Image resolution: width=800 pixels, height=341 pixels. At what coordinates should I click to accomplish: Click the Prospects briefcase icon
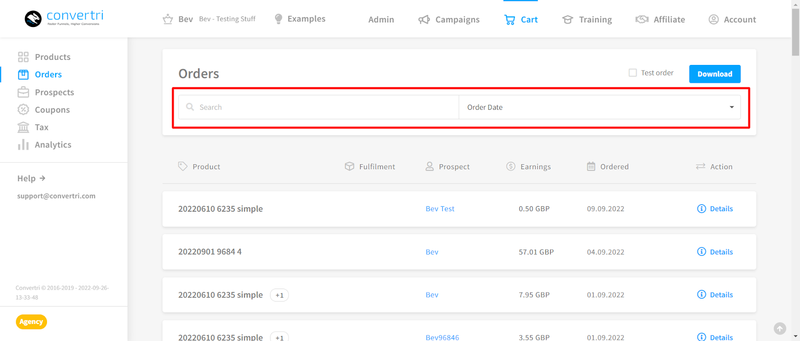(x=23, y=92)
